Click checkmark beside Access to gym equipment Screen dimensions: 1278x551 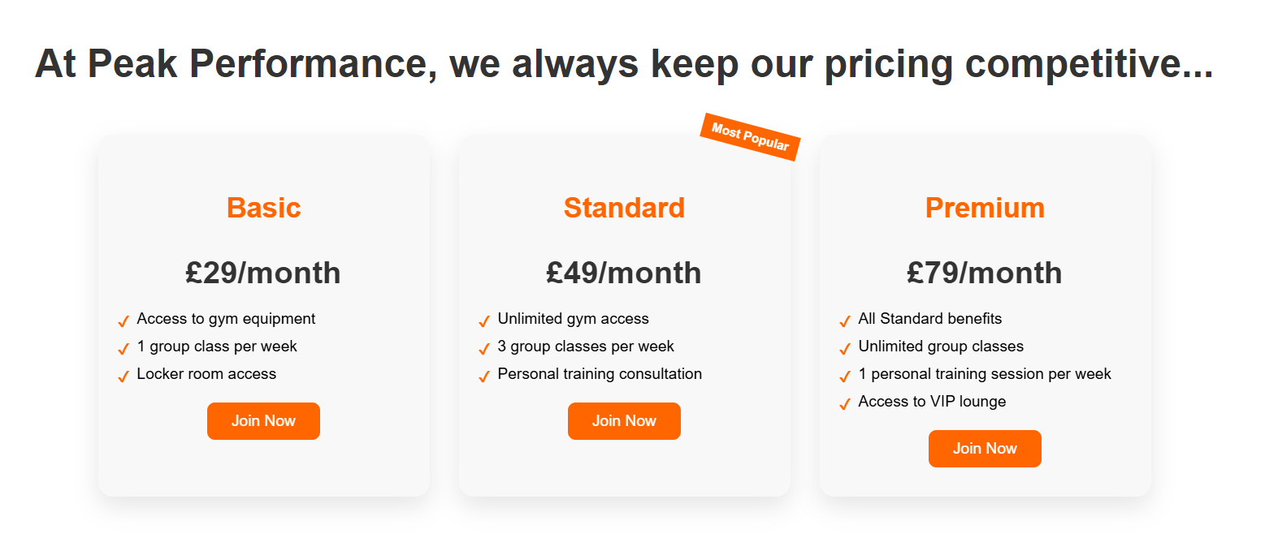coord(123,321)
